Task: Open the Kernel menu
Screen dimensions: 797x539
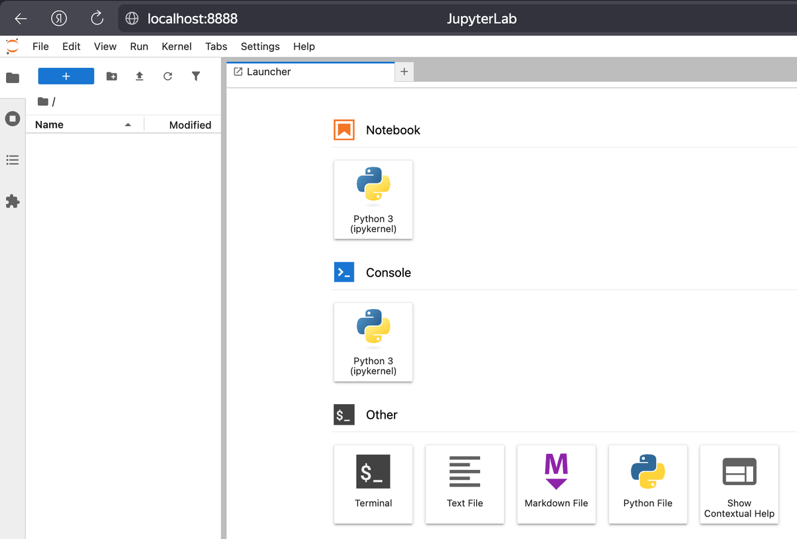Action: (x=177, y=47)
